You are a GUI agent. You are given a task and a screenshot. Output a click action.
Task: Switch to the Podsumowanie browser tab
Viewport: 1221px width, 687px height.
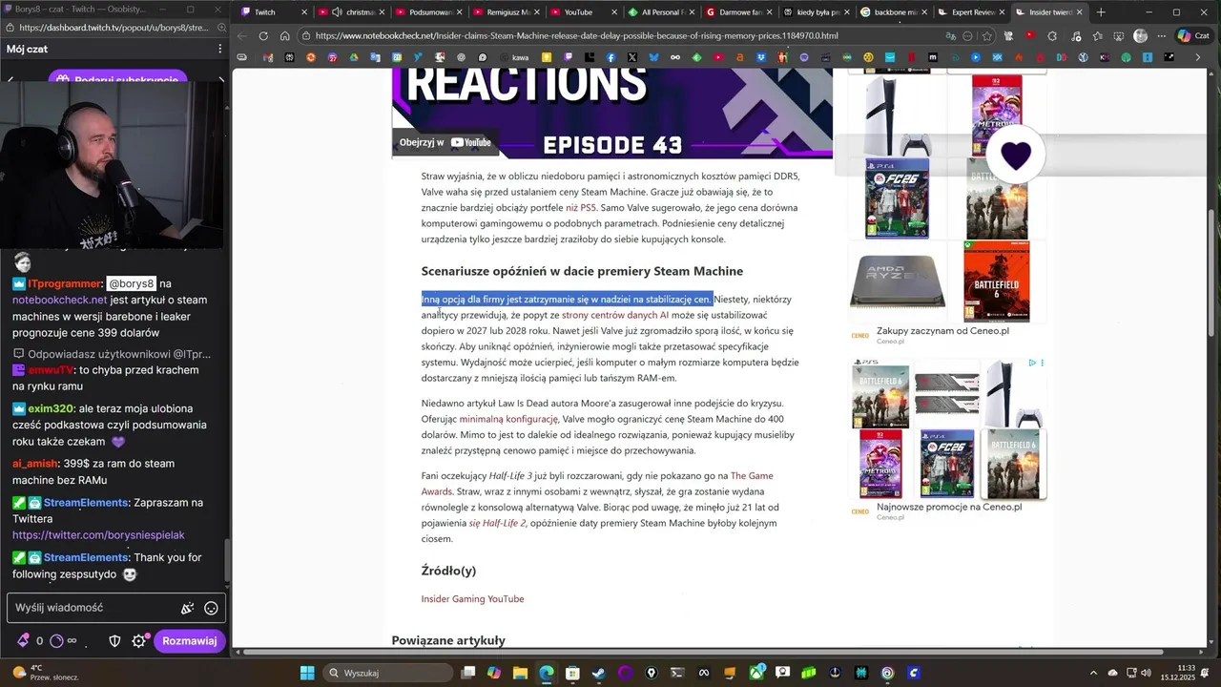pyautogui.click(x=428, y=12)
